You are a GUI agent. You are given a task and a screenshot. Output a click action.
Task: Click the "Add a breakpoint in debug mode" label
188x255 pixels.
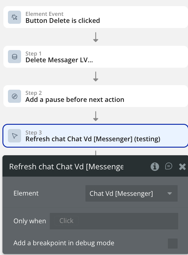point(64,243)
